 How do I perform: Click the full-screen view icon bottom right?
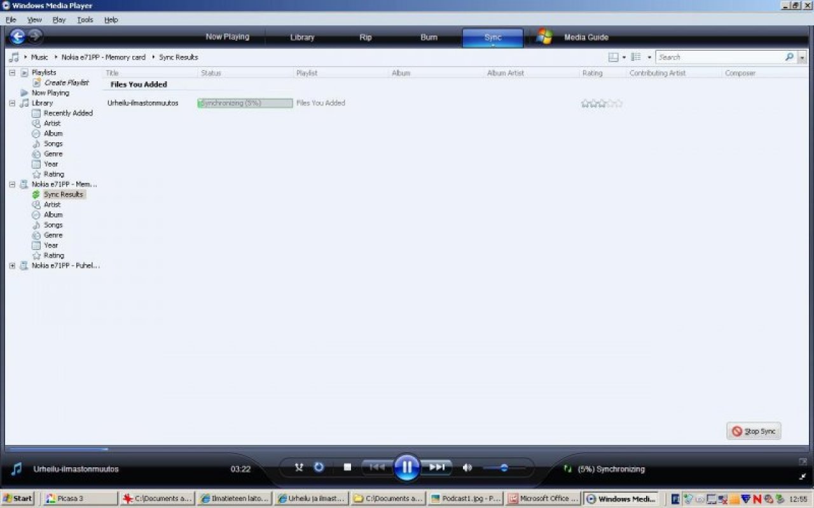(803, 462)
